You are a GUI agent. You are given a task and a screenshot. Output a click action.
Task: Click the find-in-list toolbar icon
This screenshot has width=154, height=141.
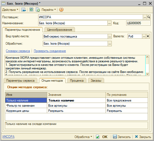[x=23, y=10]
